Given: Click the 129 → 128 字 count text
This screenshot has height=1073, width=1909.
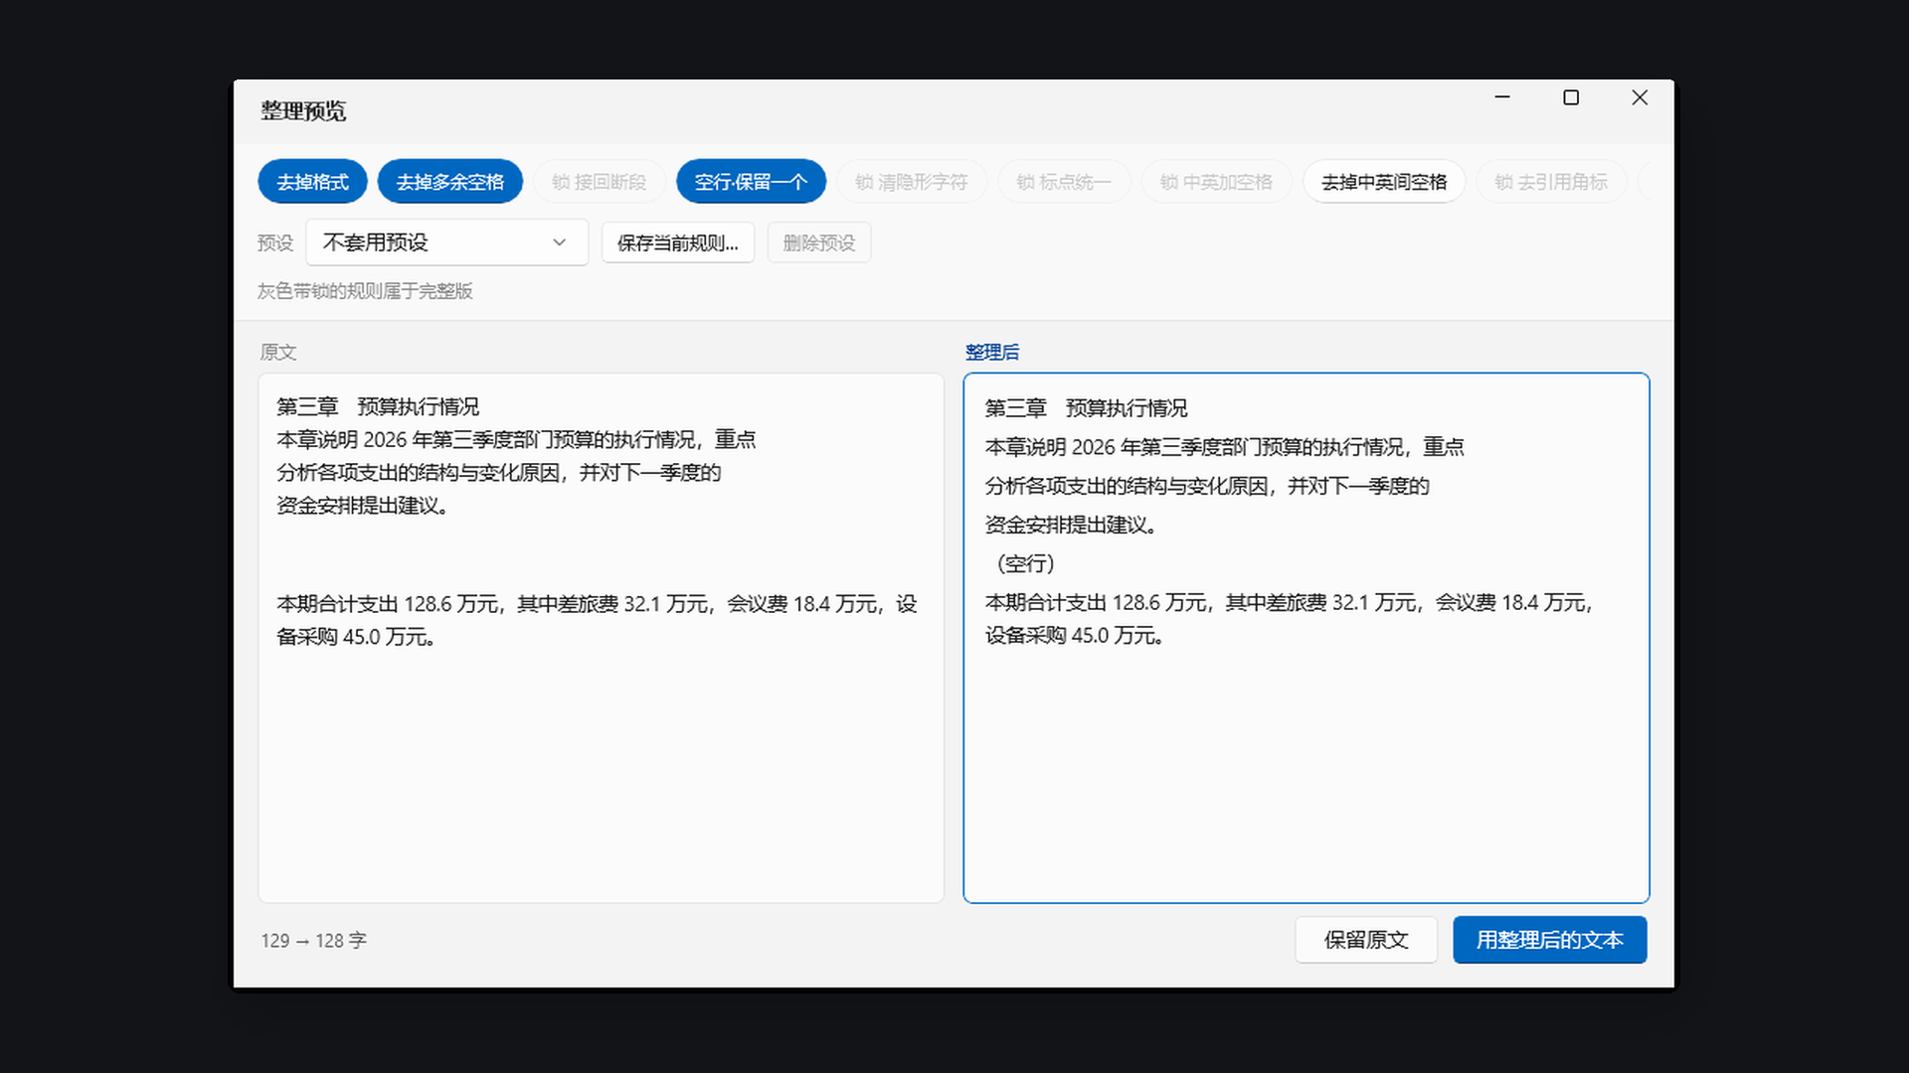Looking at the screenshot, I should tap(313, 940).
